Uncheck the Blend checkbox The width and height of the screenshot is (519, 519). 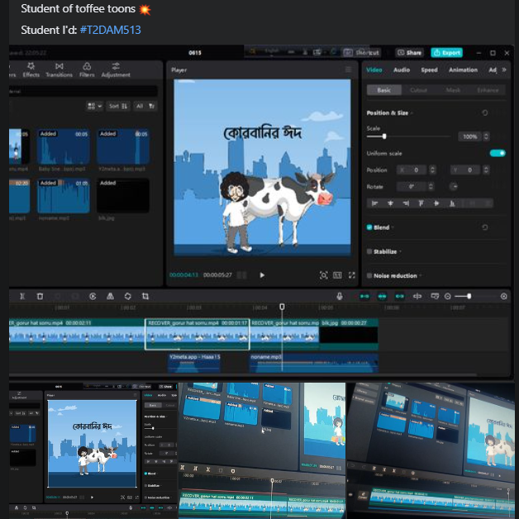click(369, 226)
